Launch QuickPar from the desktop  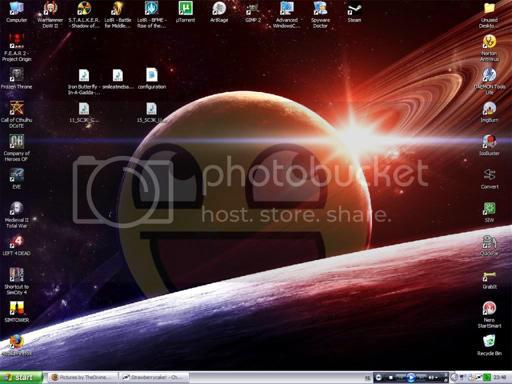pos(489,245)
